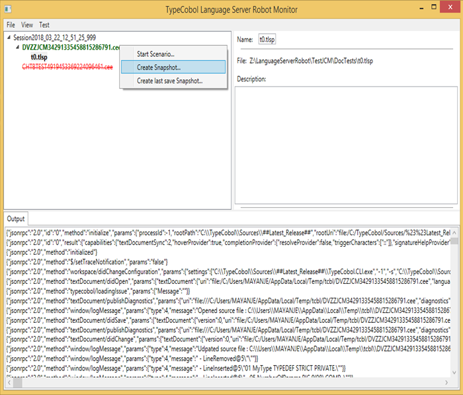Screen dimensions: 463x395
Task: Click inside the Description text box
Action: (x=346, y=145)
